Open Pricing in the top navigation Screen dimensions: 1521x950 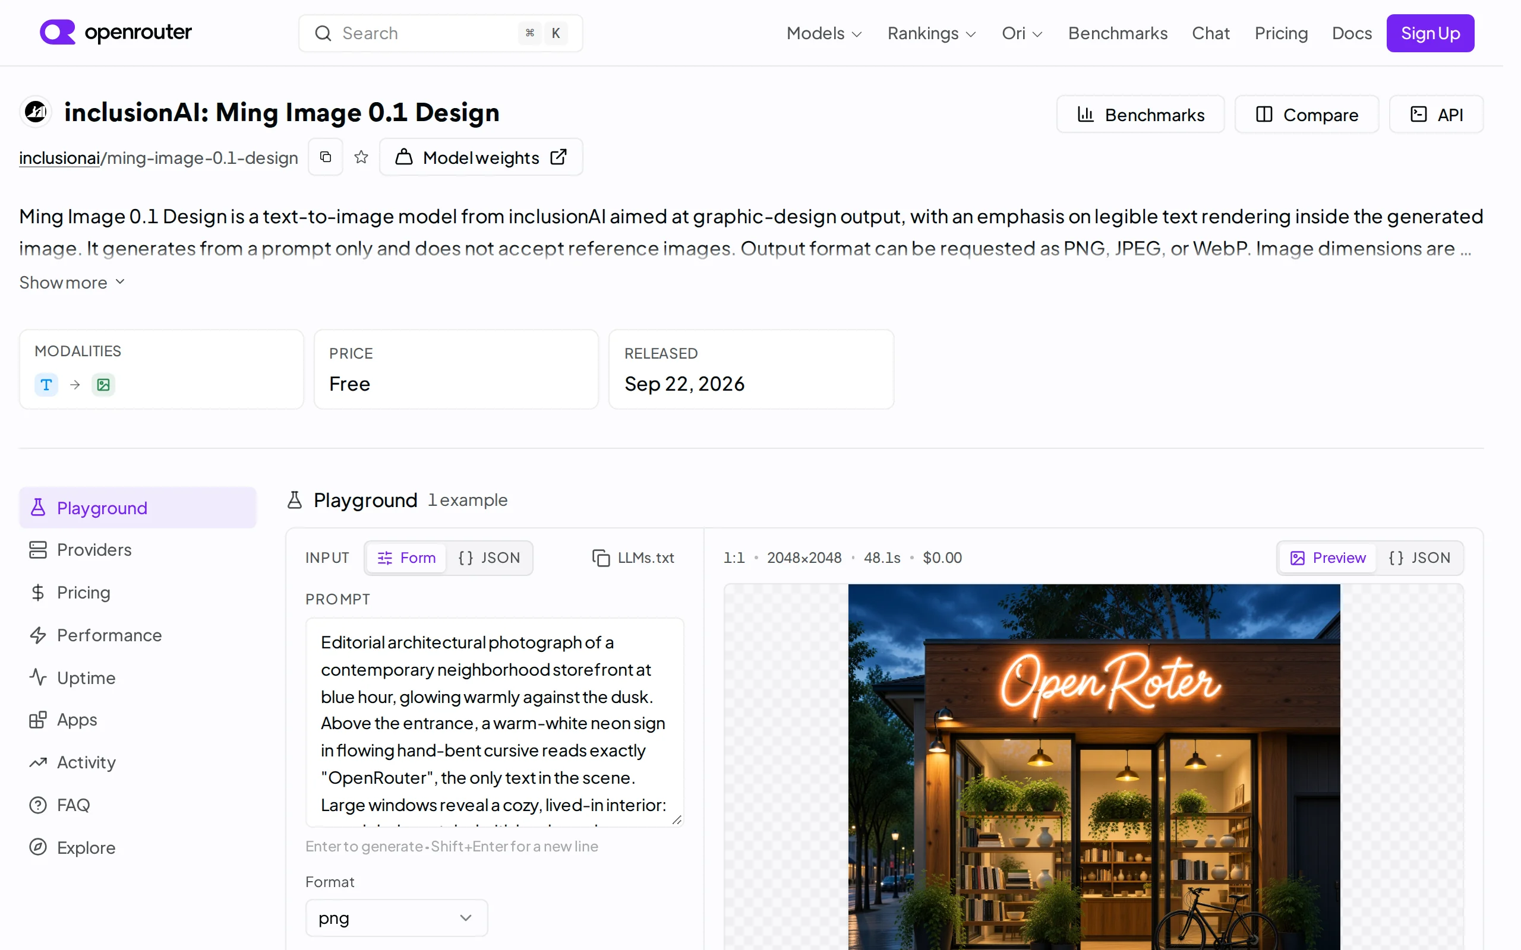[x=1281, y=33]
